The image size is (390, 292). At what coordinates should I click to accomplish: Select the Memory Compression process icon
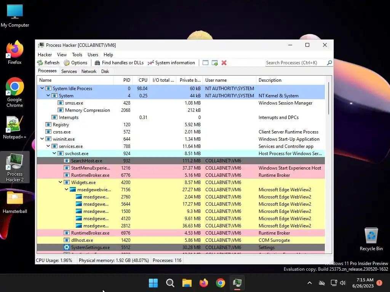point(61,110)
